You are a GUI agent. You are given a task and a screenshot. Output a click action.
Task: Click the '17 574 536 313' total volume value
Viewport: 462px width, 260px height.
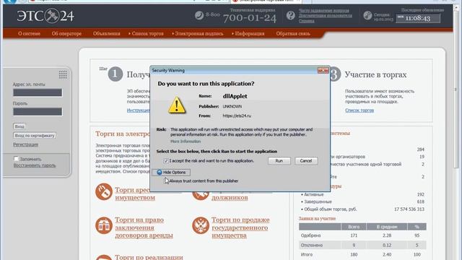tap(409, 209)
